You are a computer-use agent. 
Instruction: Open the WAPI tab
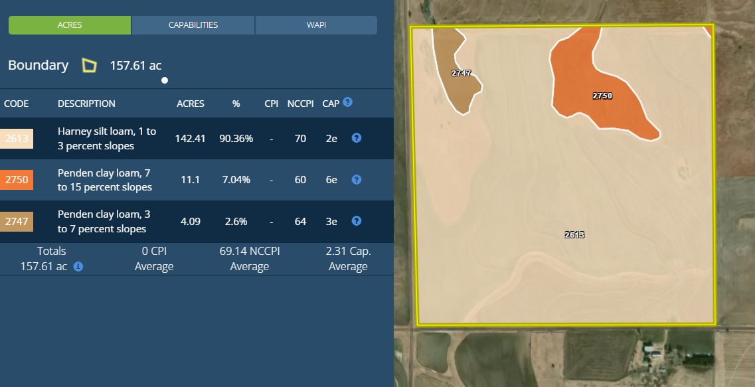(316, 25)
